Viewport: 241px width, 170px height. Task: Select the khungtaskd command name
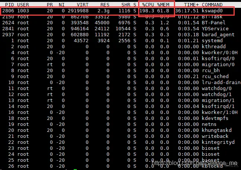coord(216,130)
